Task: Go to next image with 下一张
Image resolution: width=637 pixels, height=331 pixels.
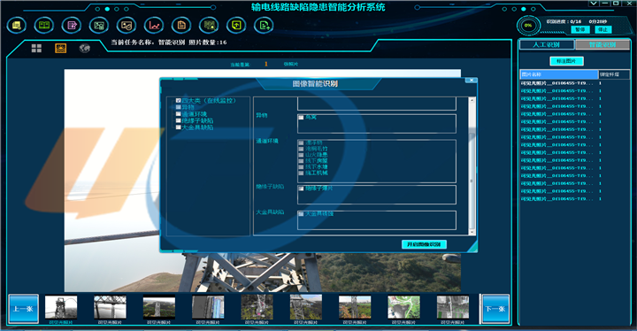Action: coord(495,309)
